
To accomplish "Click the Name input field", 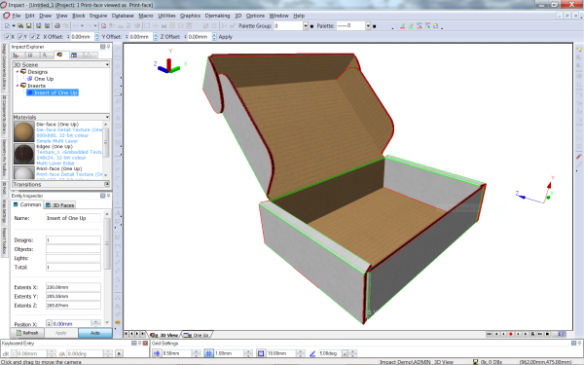I will click(73, 218).
